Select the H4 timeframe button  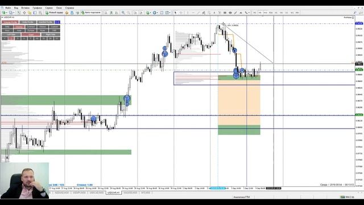(282, 13)
